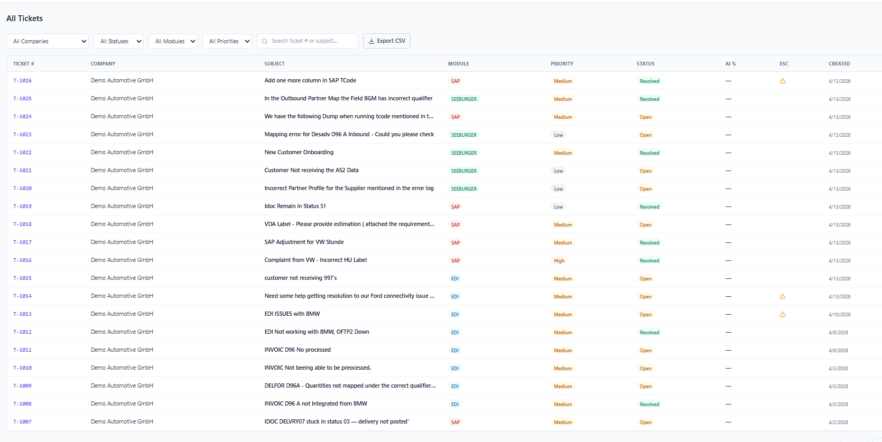Open ticket T-1024
The width and height of the screenshot is (882, 442).
click(22, 117)
